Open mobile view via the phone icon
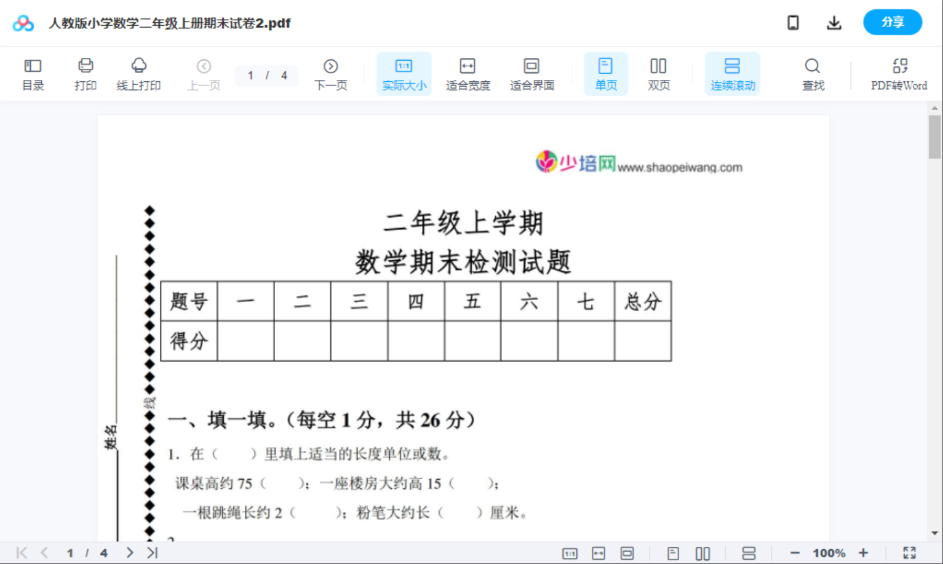Viewport: 943px width, 564px height. tap(793, 23)
